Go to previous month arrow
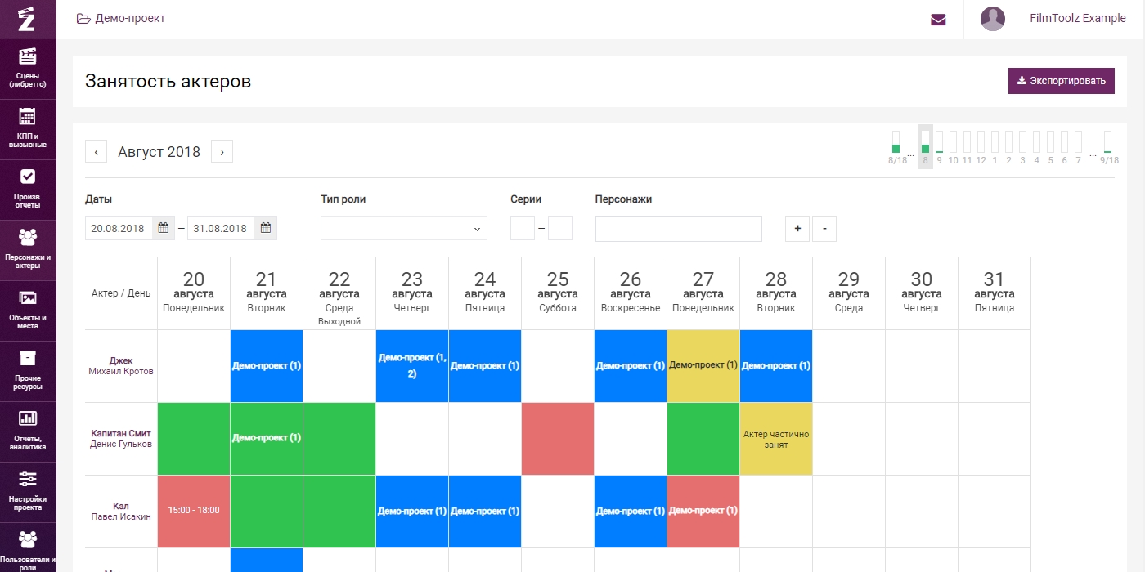This screenshot has width=1145, height=572. pyautogui.click(x=96, y=151)
